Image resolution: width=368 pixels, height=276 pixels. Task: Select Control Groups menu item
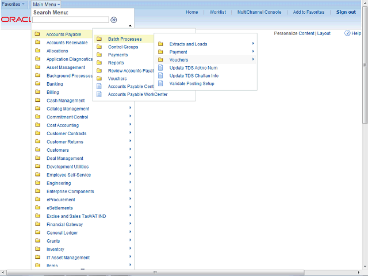click(x=123, y=47)
